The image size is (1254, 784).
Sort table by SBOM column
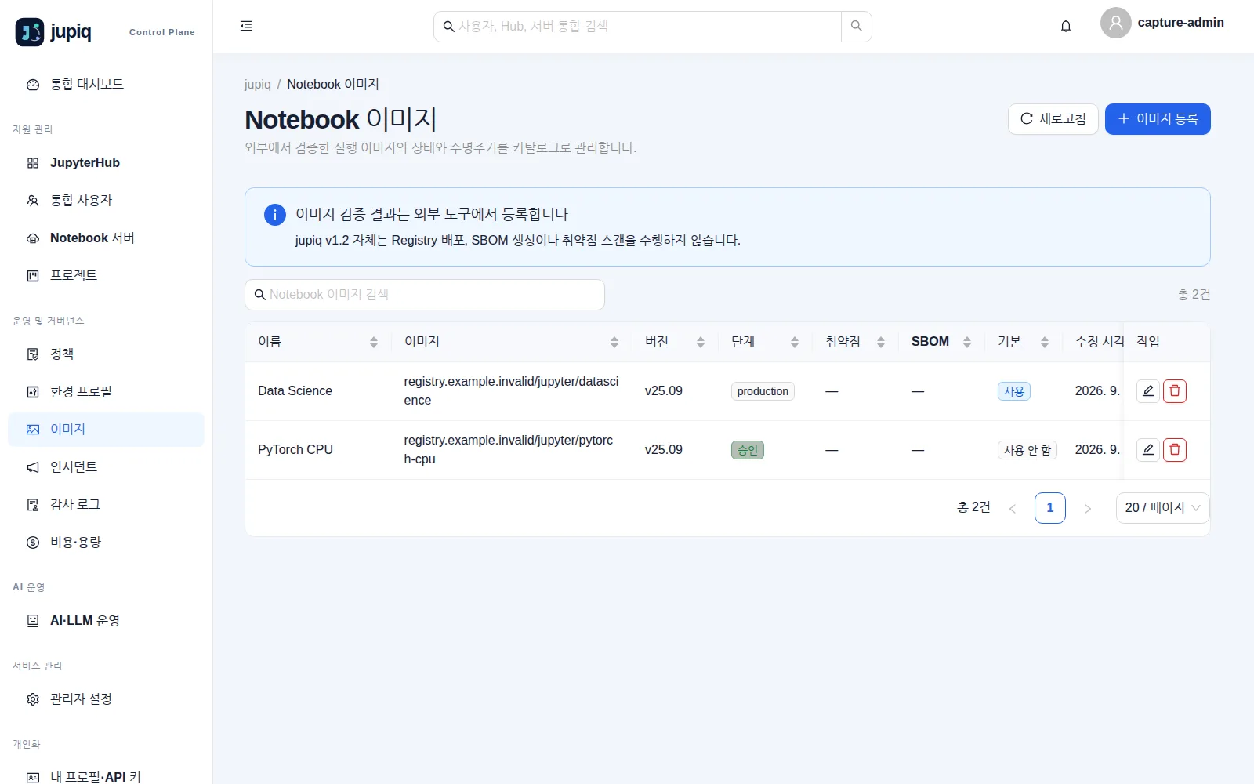(941, 342)
